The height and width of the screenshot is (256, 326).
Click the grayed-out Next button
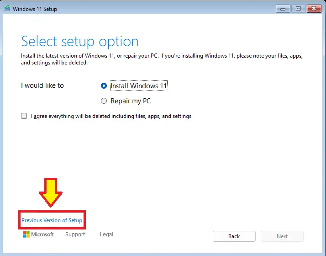click(282, 236)
